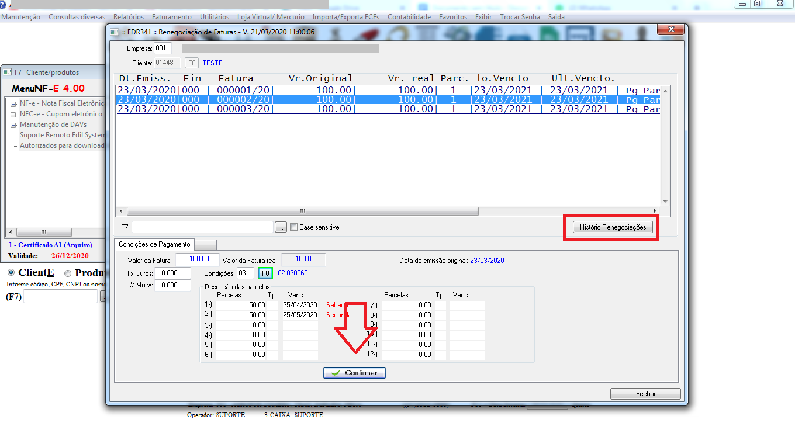Click the invoice list horizontal scrollbar thumb
795x423 pixels.
tap(302, 211)
